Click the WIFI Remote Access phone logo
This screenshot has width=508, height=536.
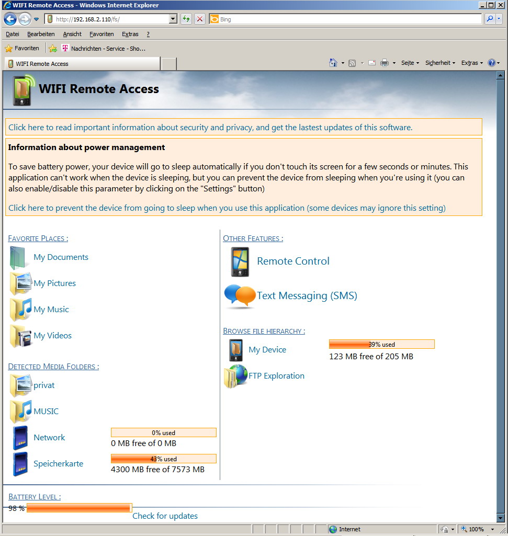click(24, 90)
